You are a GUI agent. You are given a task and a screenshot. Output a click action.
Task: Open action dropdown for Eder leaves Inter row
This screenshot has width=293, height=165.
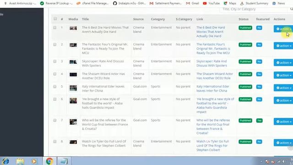click(283, 88)
